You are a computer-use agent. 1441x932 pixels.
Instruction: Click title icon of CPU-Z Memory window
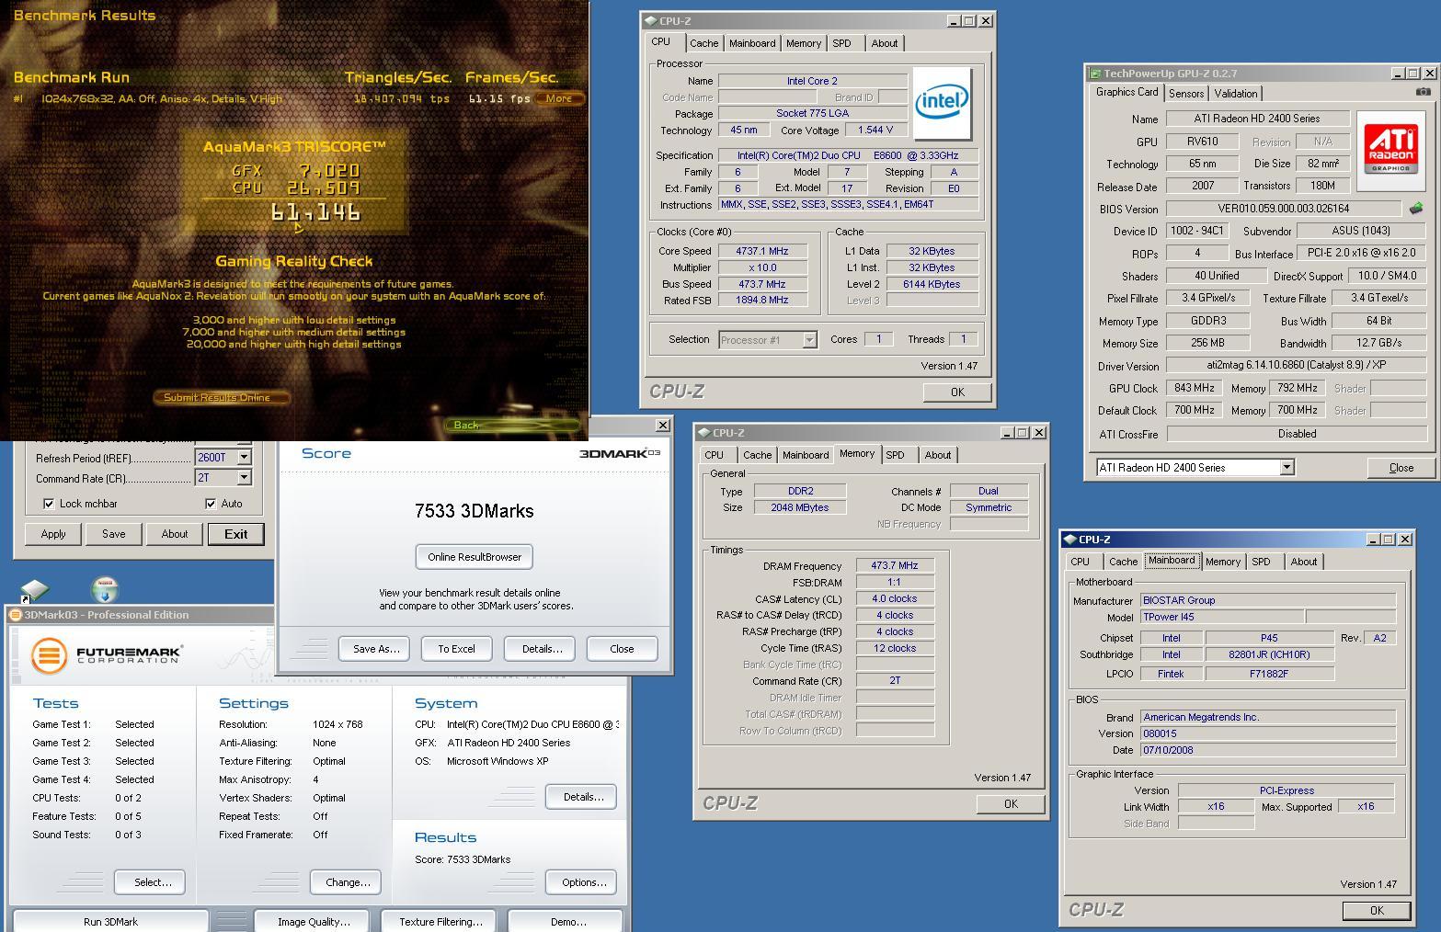(703, 433)
